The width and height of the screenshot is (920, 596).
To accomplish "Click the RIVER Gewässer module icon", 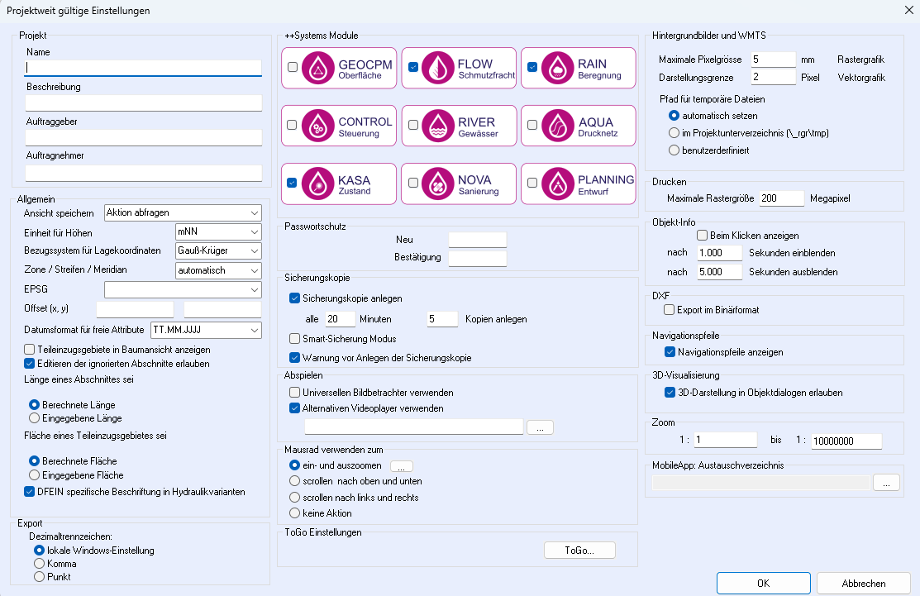I will coord(438,126).
